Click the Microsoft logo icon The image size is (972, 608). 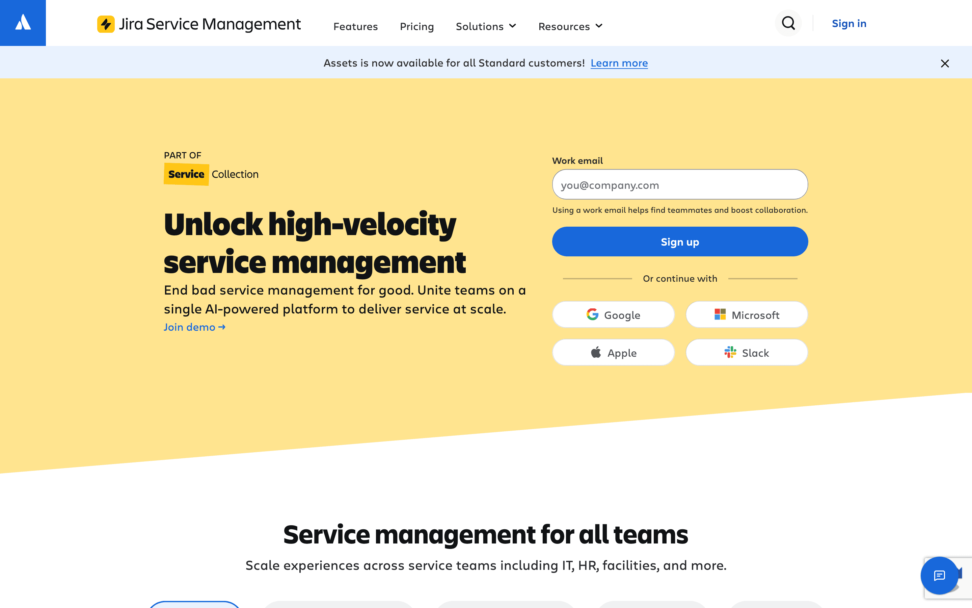click(720, 314)
